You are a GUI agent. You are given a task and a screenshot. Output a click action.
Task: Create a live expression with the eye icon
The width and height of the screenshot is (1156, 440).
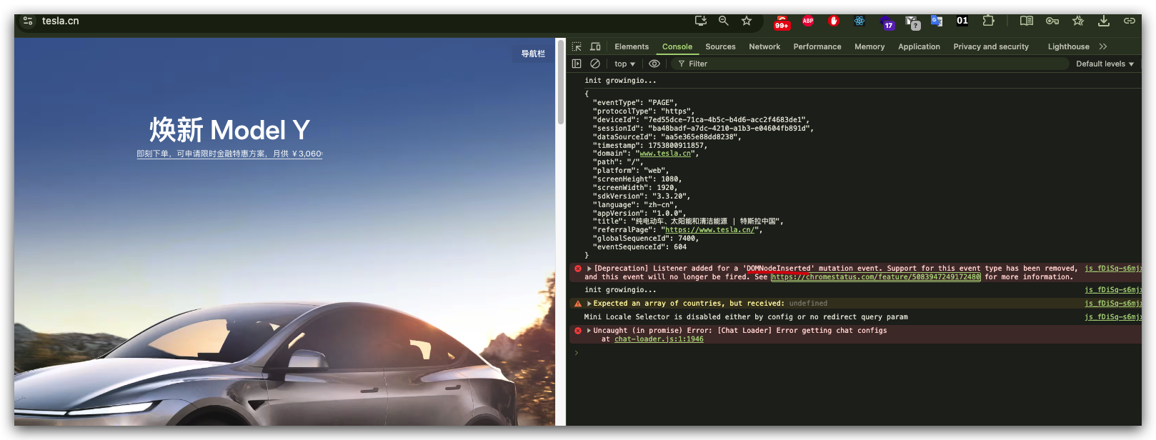coord(654,64)
